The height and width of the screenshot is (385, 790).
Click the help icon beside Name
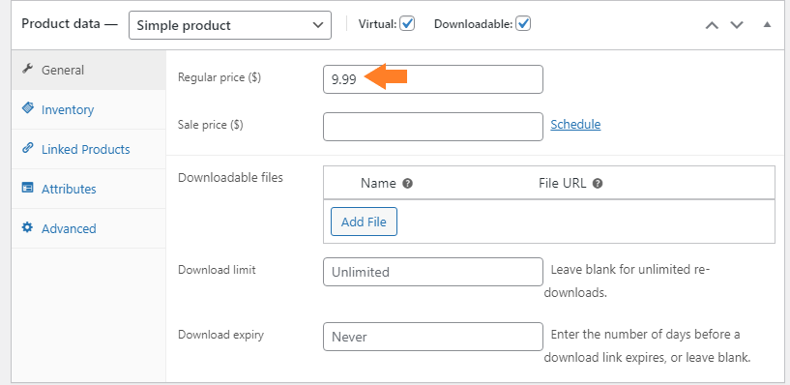click(x=408, y=184)
